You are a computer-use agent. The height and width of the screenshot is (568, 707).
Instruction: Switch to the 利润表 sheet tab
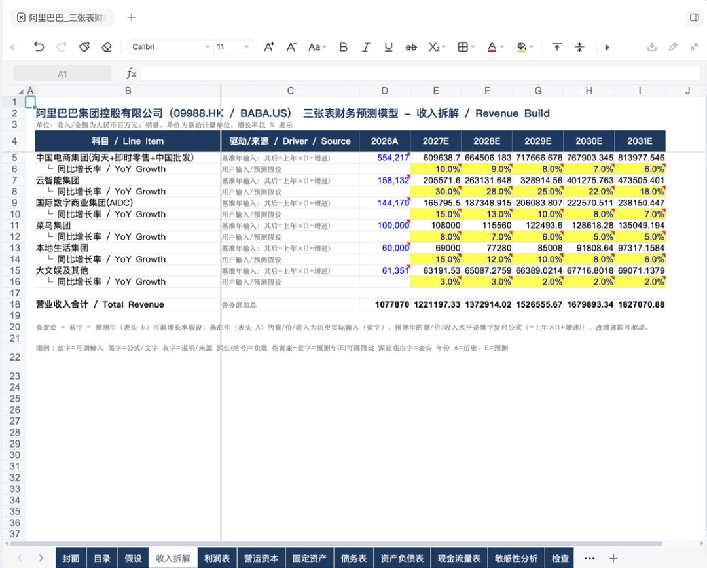(217, 558)
